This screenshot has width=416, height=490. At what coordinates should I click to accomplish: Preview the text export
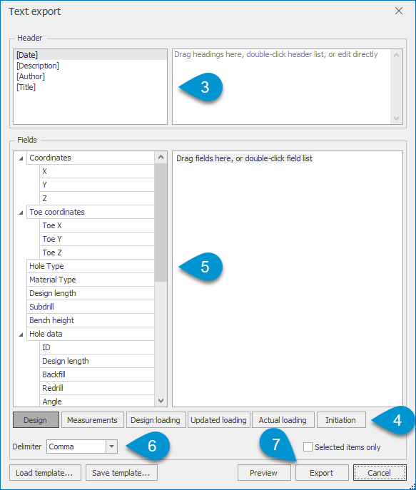pos(264,472)
